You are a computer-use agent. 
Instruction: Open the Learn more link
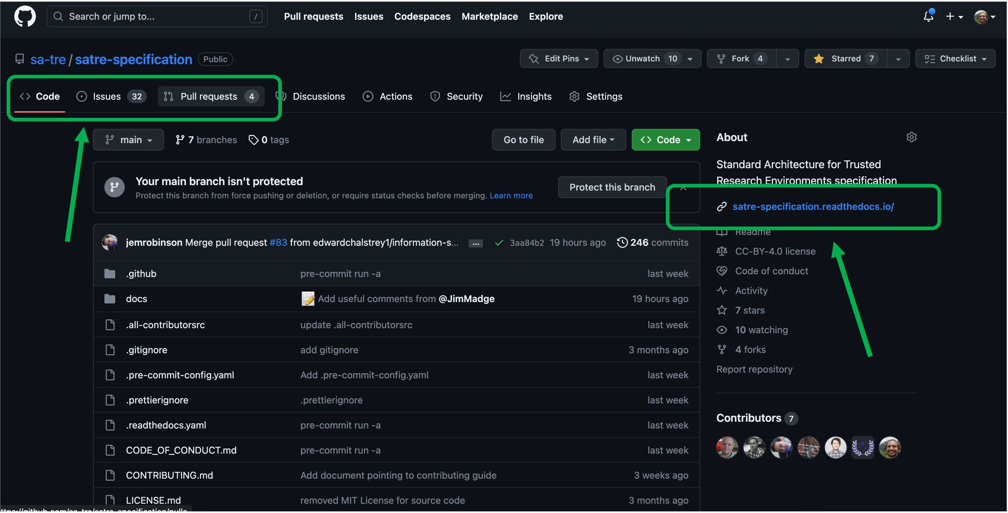pyautogui.click(x=511, y=195)
